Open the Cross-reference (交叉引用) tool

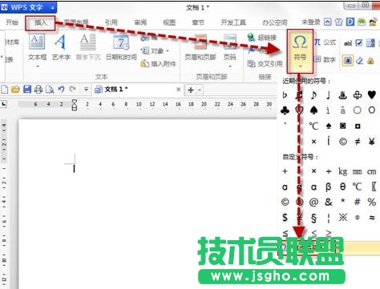265,63
